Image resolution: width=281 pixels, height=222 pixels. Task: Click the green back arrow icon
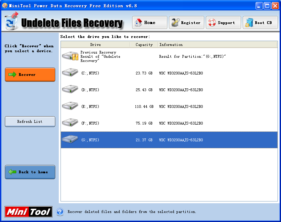click(12, 172)
